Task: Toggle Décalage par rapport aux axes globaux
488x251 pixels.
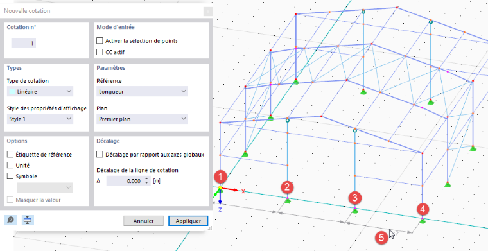Action: (100, 154)
